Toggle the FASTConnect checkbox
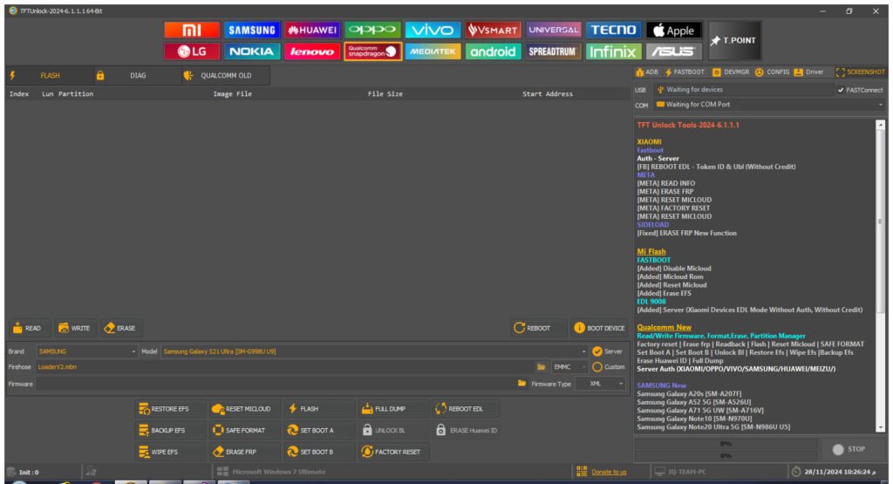Screen dimensions: 893x484 pyautogui.click(x=841, y=90)
